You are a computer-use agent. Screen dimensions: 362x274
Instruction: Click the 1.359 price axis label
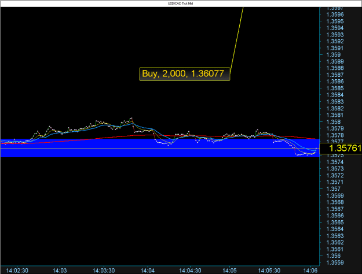click(334, 54)
